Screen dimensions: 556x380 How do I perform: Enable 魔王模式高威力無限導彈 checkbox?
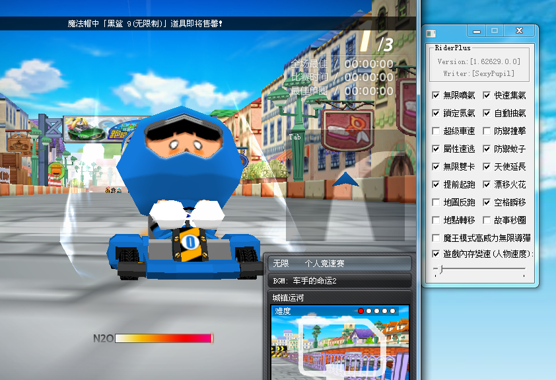point(436,238)
